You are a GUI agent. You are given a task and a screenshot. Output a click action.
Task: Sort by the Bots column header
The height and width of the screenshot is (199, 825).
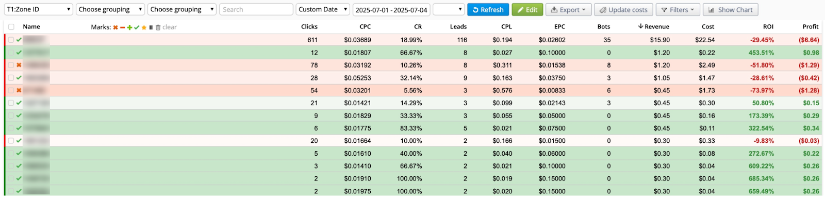[604, 27]
